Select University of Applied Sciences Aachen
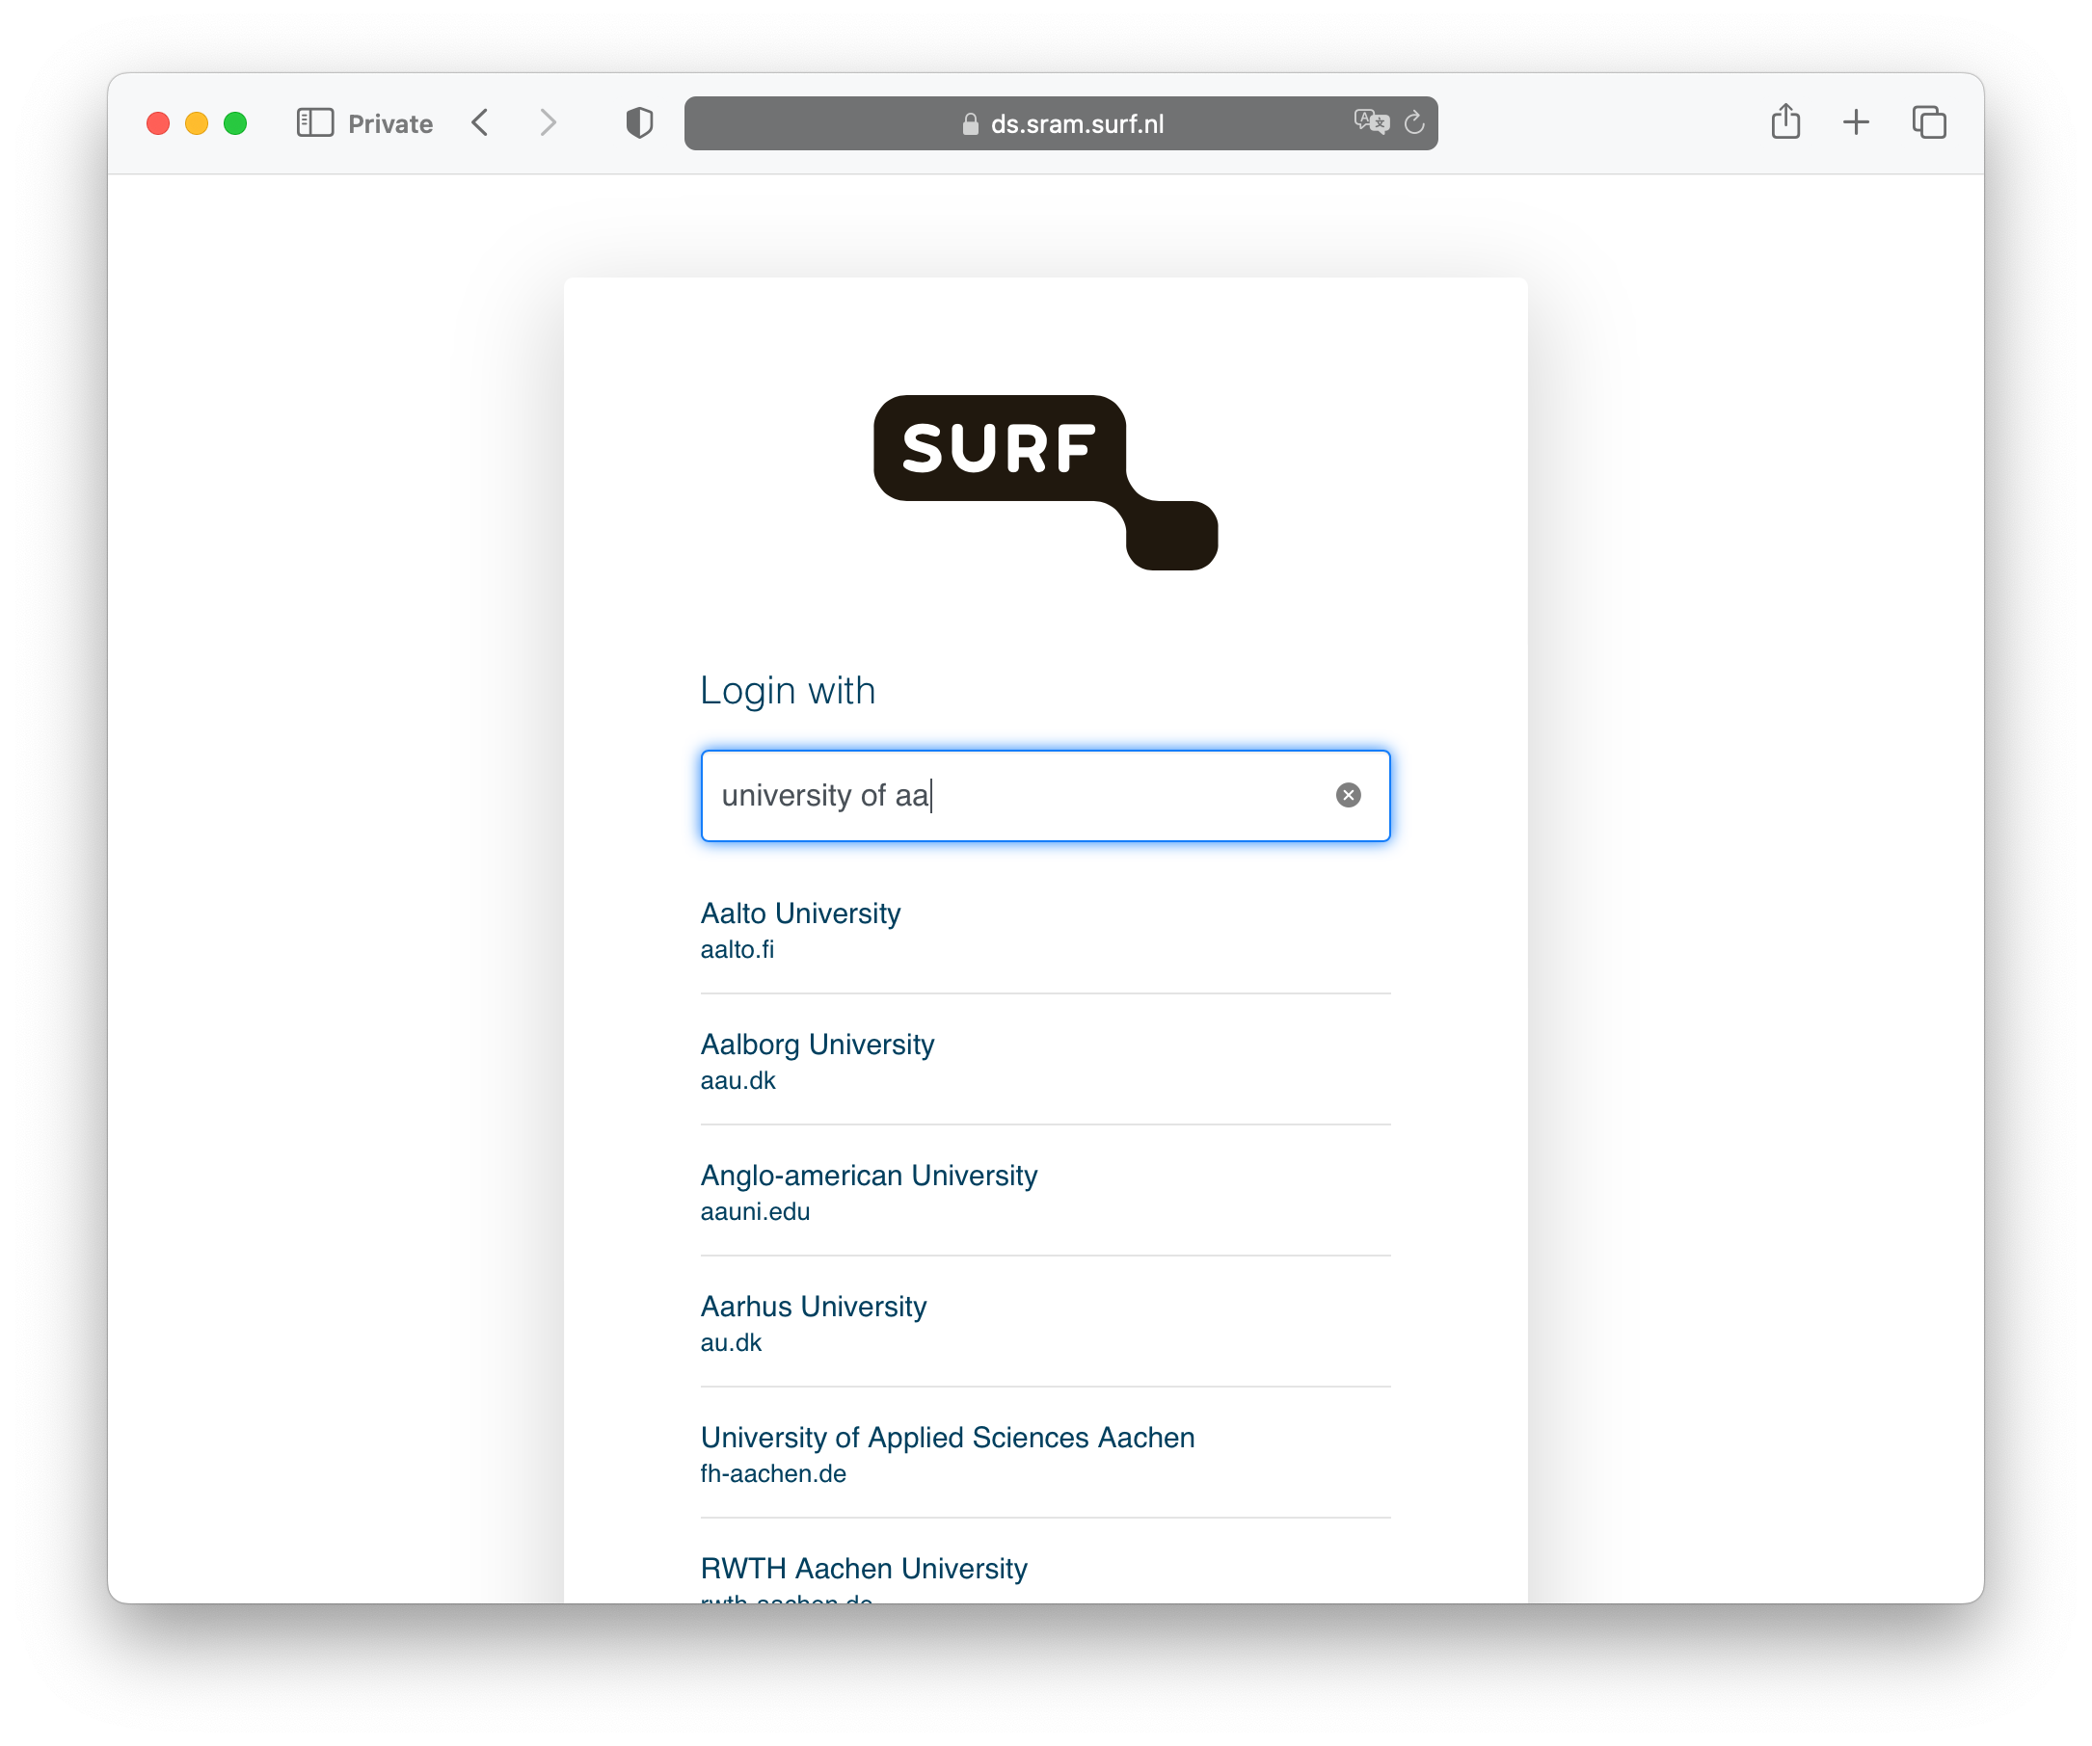The height and width of the screenshot is (1746, 2092). [1045, 1454]
